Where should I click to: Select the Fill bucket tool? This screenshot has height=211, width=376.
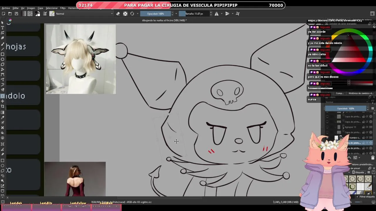(x=3, y=133)
